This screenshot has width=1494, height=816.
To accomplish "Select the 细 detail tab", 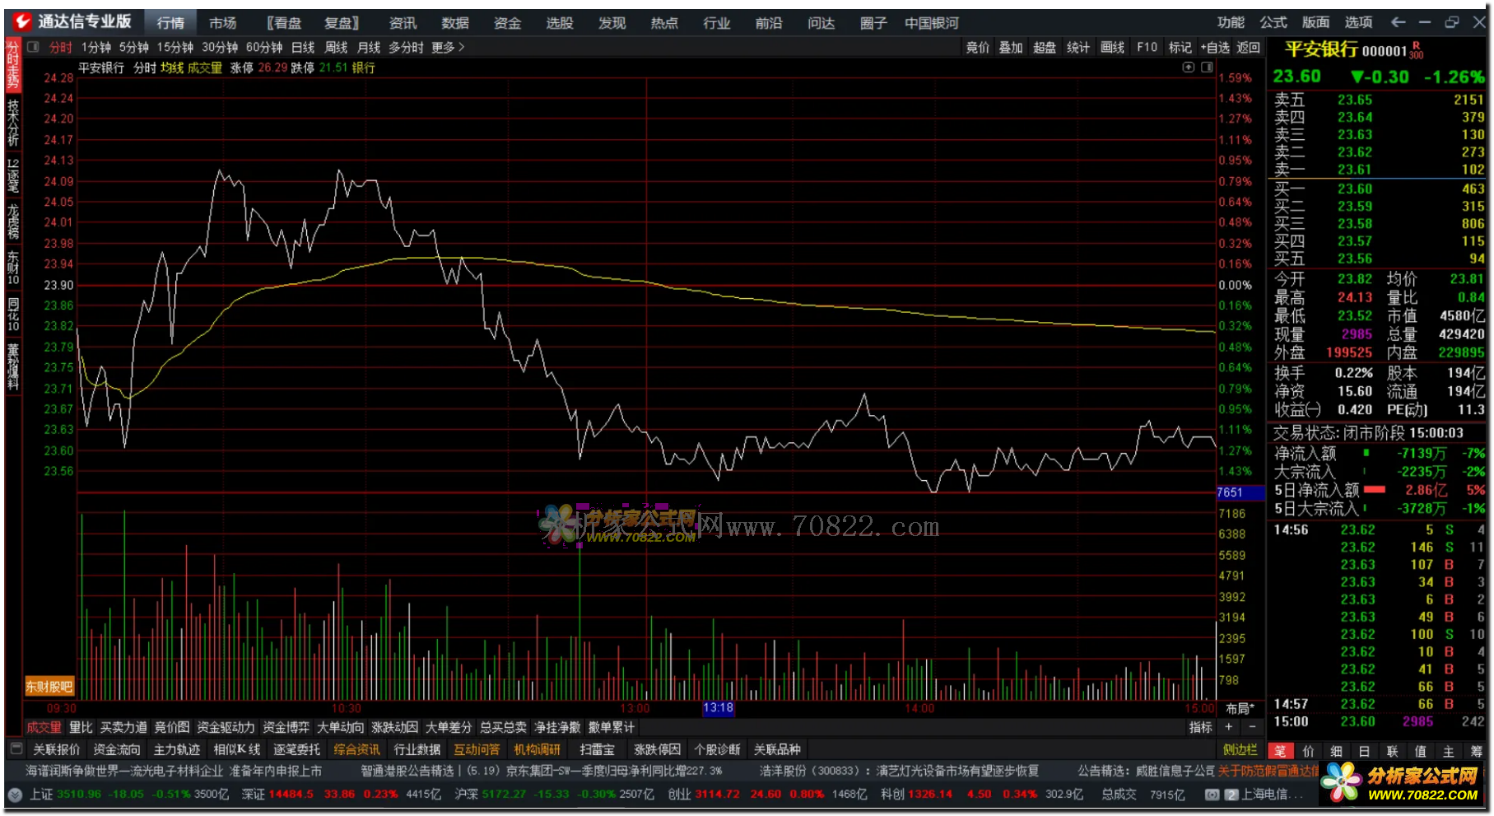I will click(1337, 750).
